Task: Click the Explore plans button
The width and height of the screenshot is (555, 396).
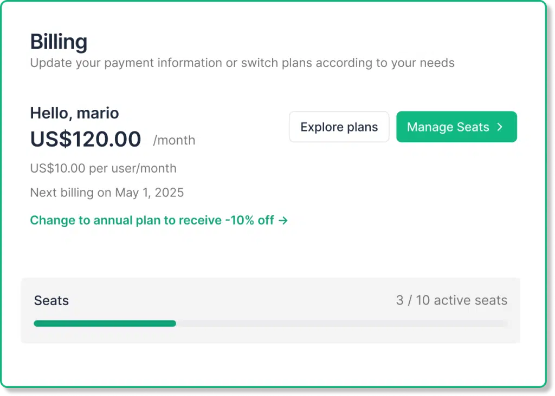Action: pos(339,127)
